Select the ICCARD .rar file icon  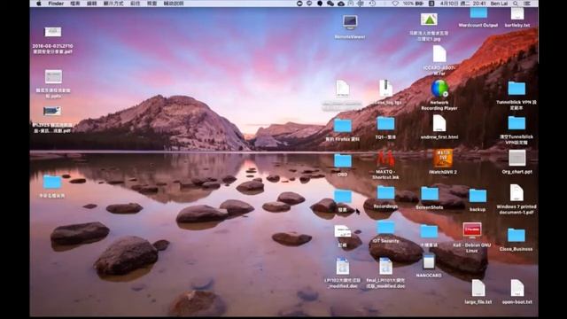click(439, 54)
